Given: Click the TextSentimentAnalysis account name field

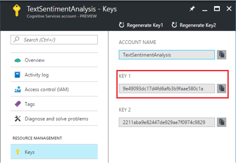Looking at the screenshot, I should tap(167, 55).
